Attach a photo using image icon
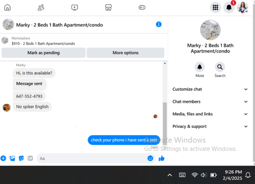Viewport: 255px width, 184px height. (12, 159)
